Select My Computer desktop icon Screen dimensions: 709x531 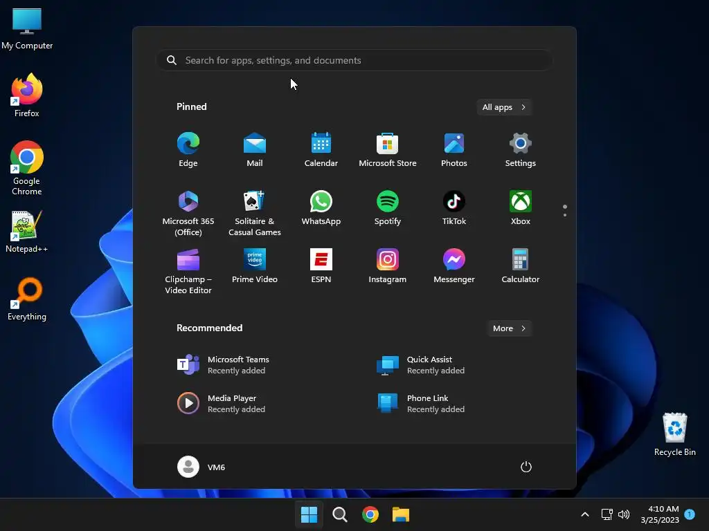pos(27,28)
